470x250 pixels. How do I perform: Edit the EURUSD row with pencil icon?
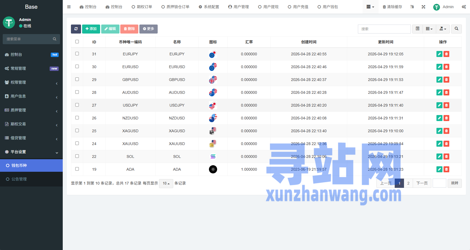439,67
